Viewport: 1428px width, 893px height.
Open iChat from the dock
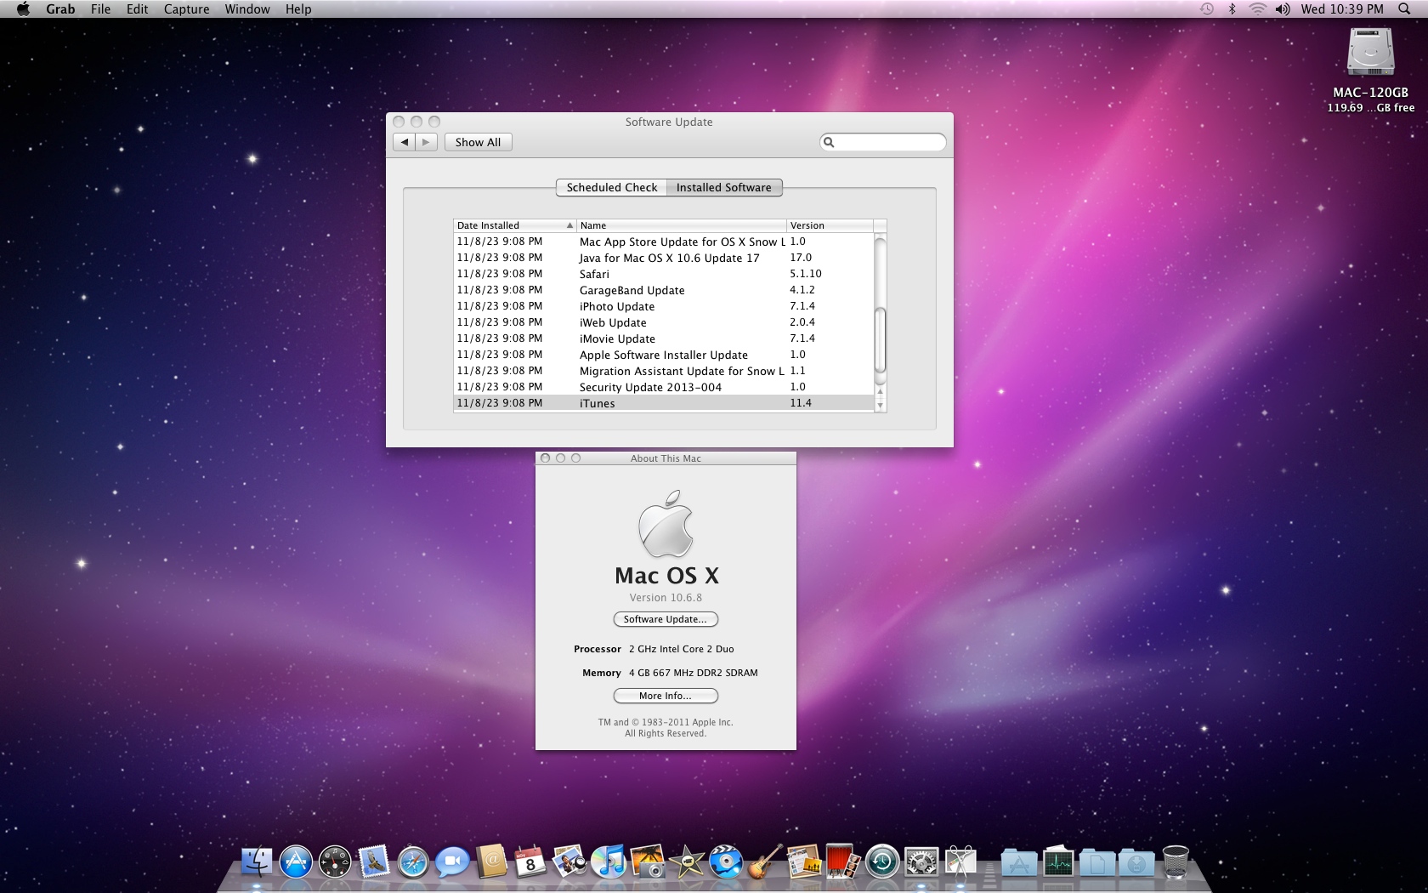coord(452,862)
